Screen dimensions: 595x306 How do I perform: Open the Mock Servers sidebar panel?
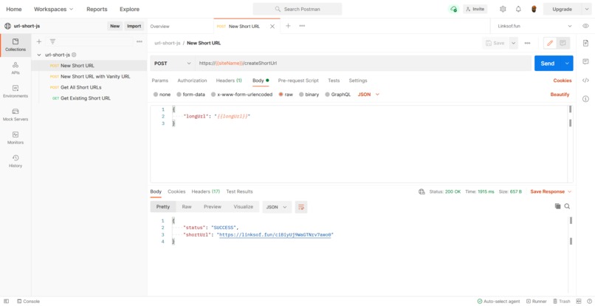click(16, 115)
